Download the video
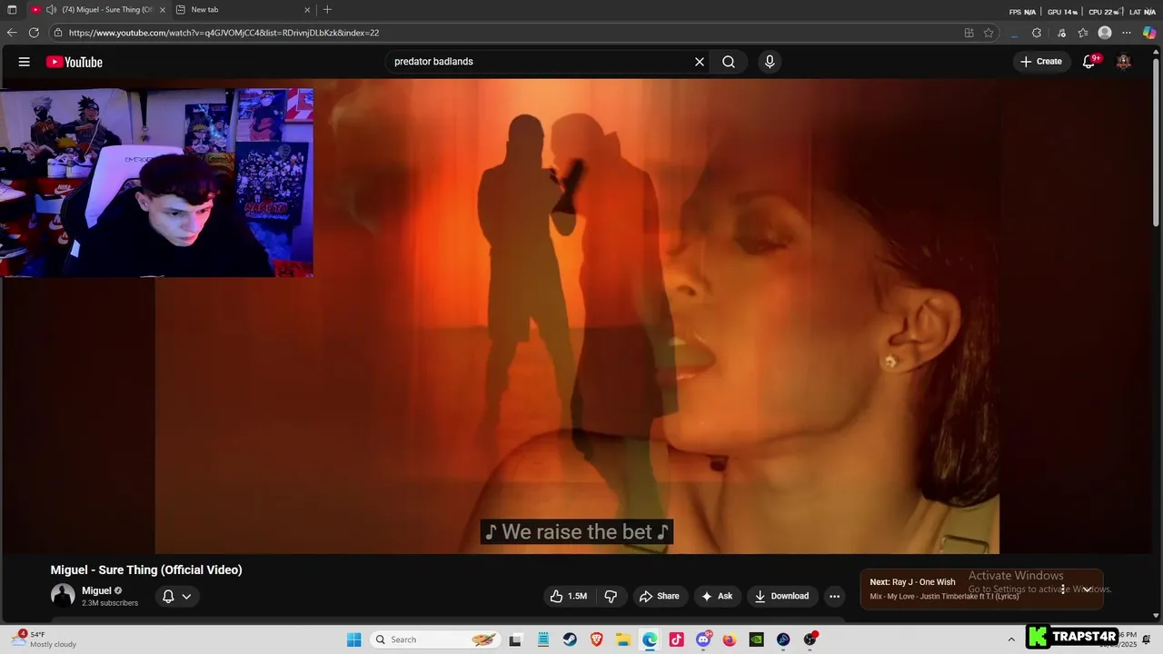 tap(782, 596)
